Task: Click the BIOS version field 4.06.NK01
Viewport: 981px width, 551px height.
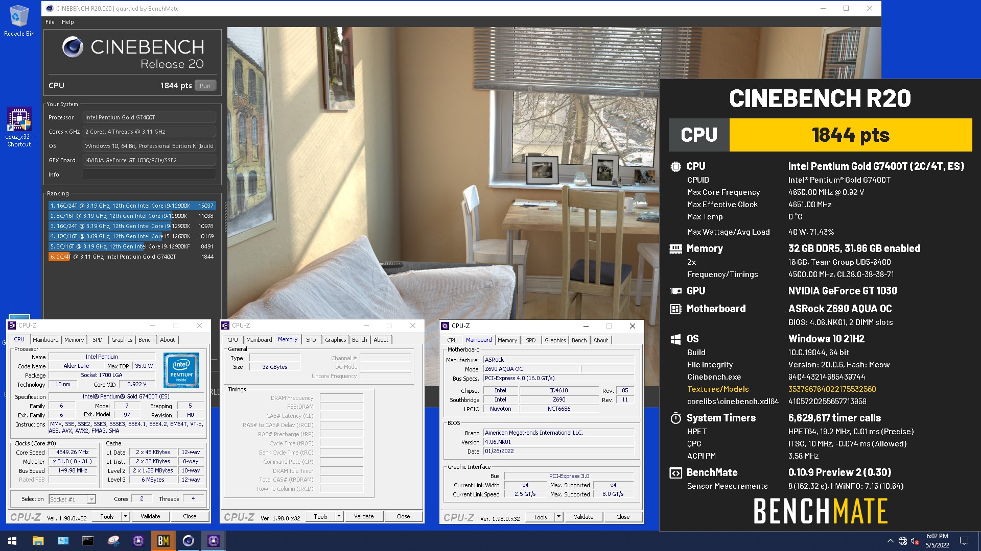Action: tap(559, 442)
